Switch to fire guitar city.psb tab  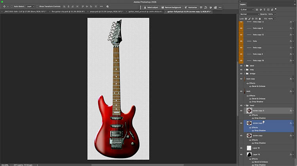[68, 11]
